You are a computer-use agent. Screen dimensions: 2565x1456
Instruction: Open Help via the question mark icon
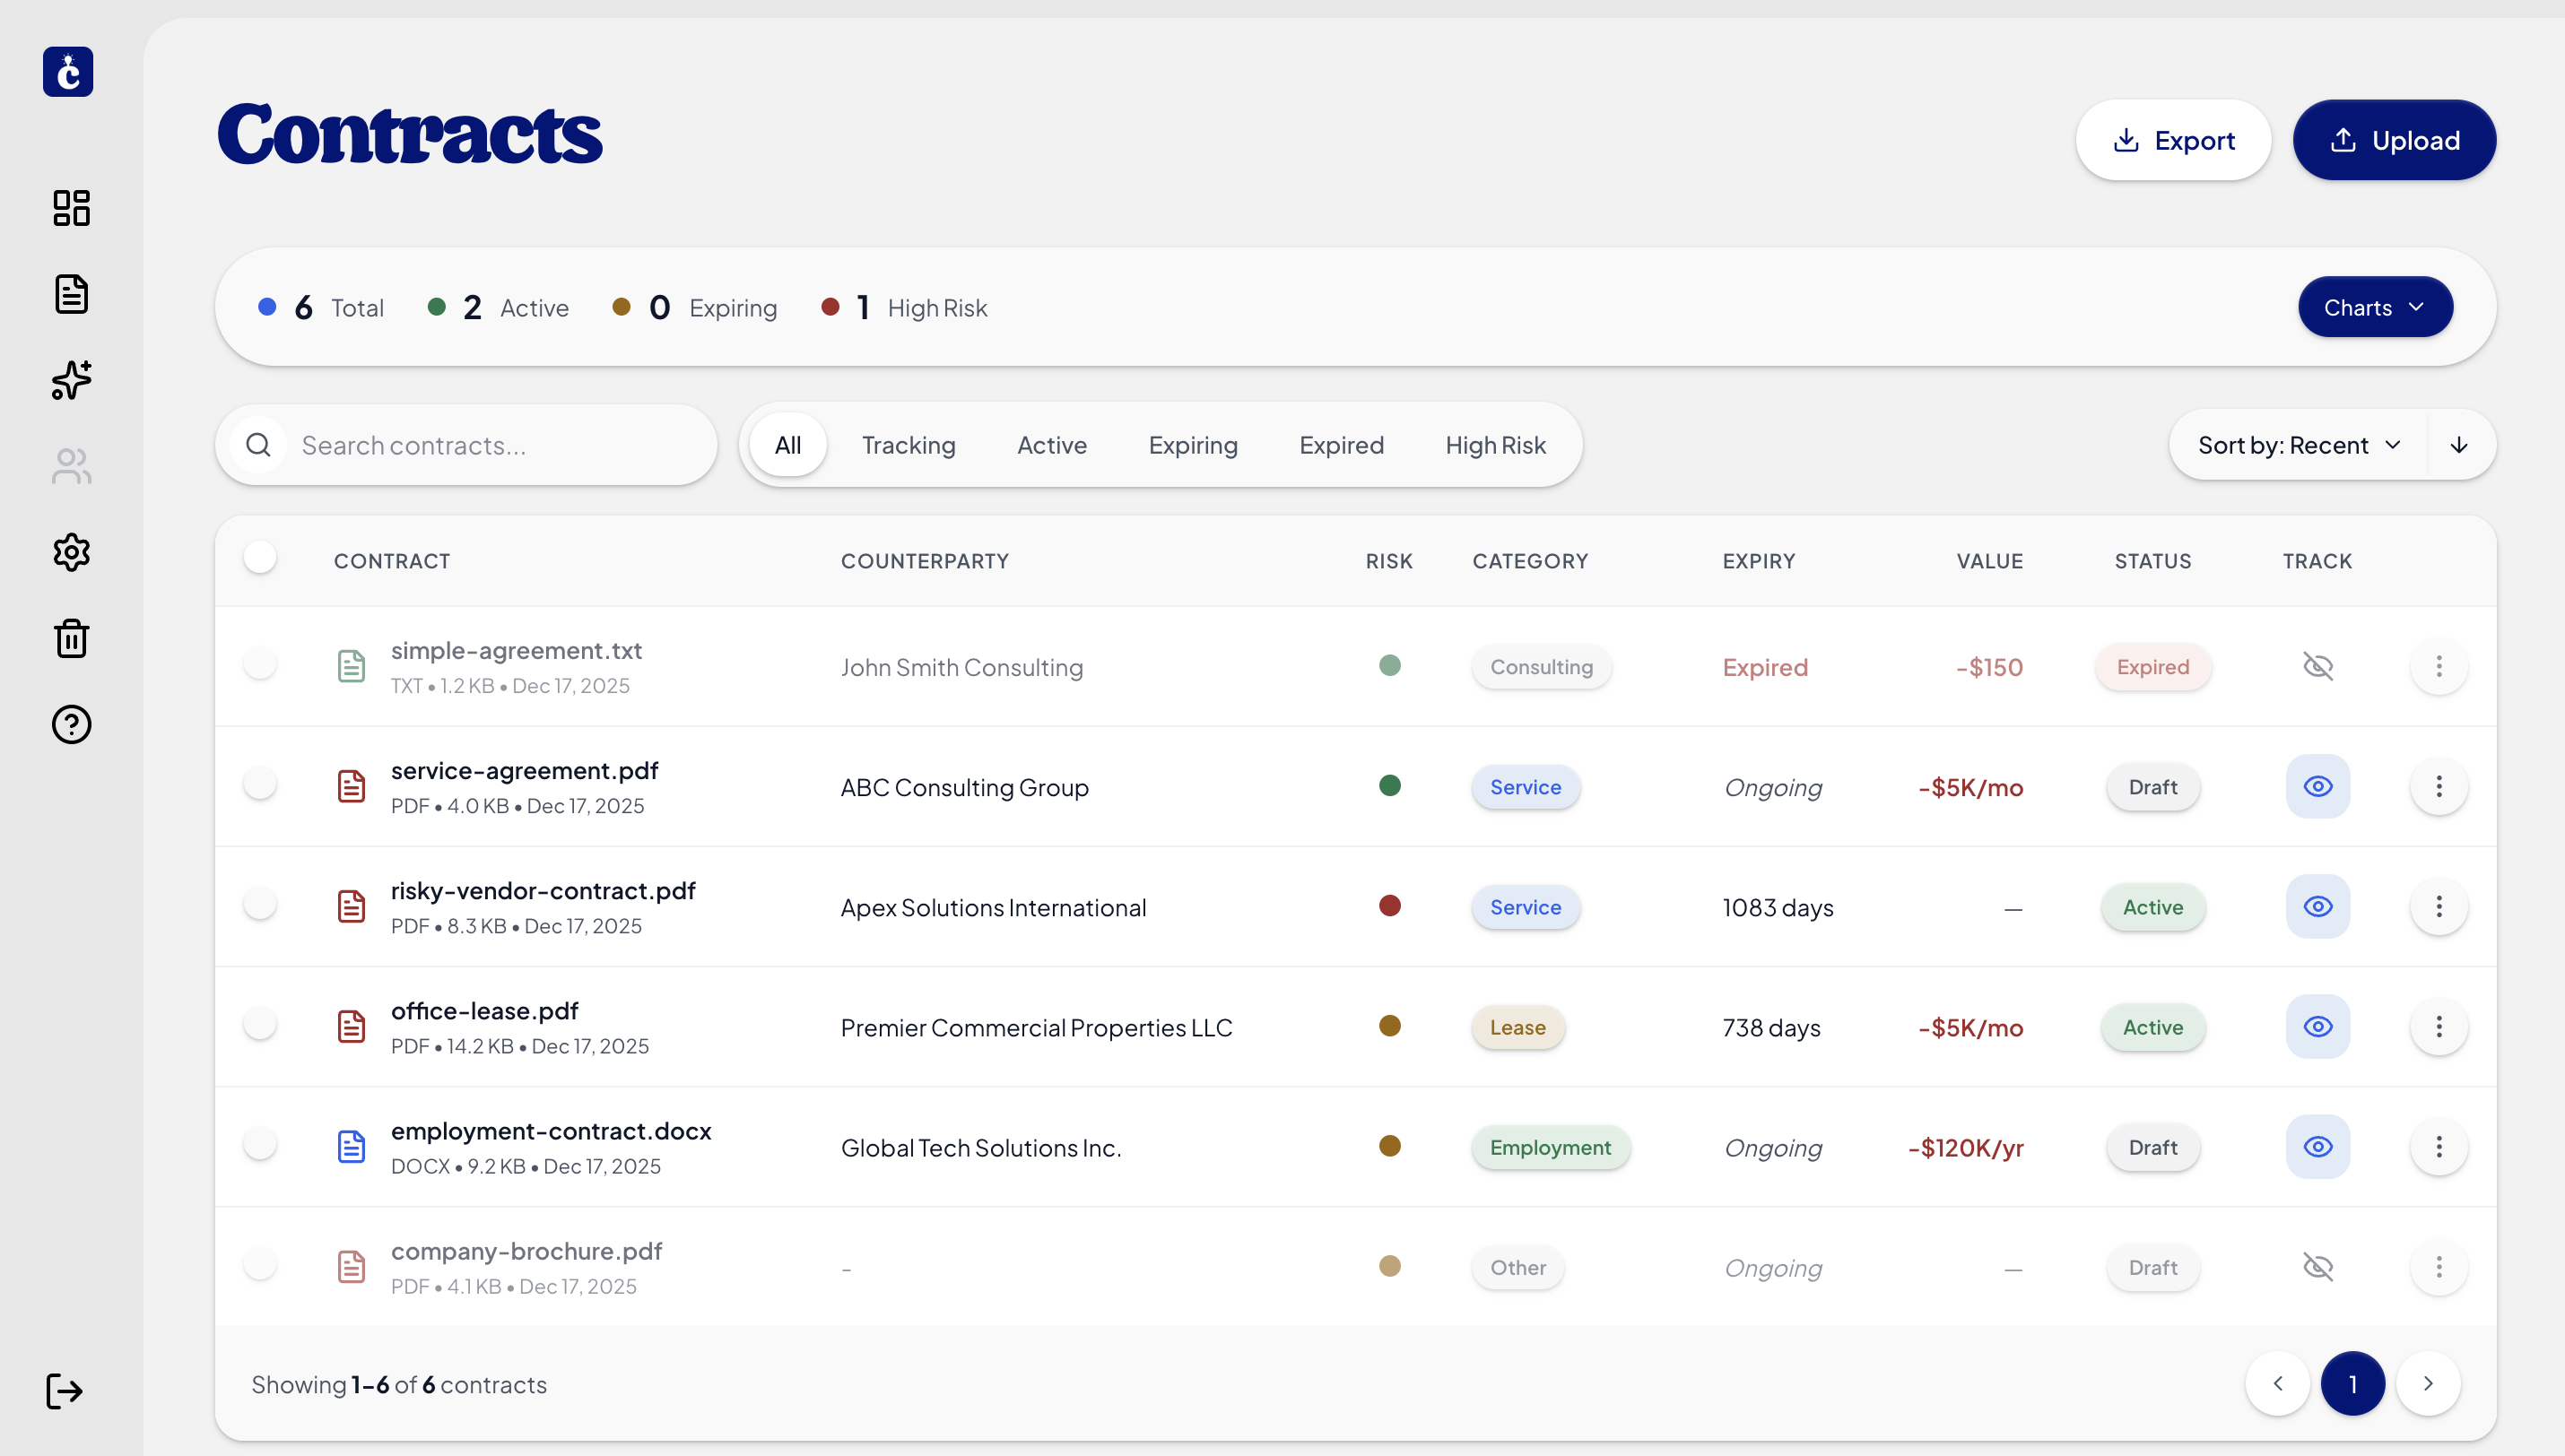[70, 724]
